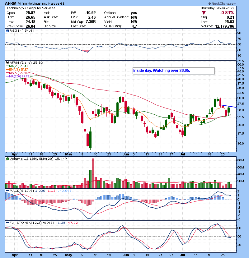
Task: Click the High value 26.65
Action: [30, 17]
